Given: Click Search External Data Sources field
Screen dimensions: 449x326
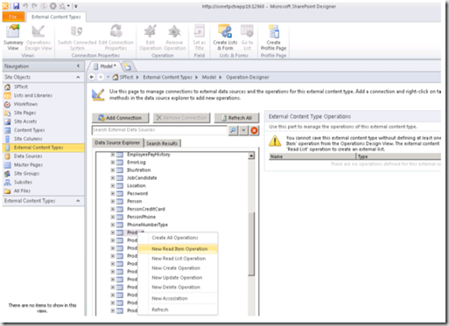Looking at the screenshot, I should click(x=159, y=130).
